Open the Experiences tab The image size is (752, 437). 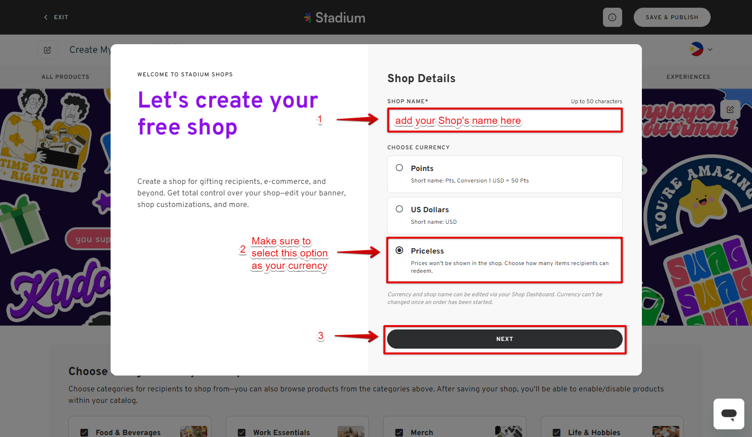coord(688,77)
